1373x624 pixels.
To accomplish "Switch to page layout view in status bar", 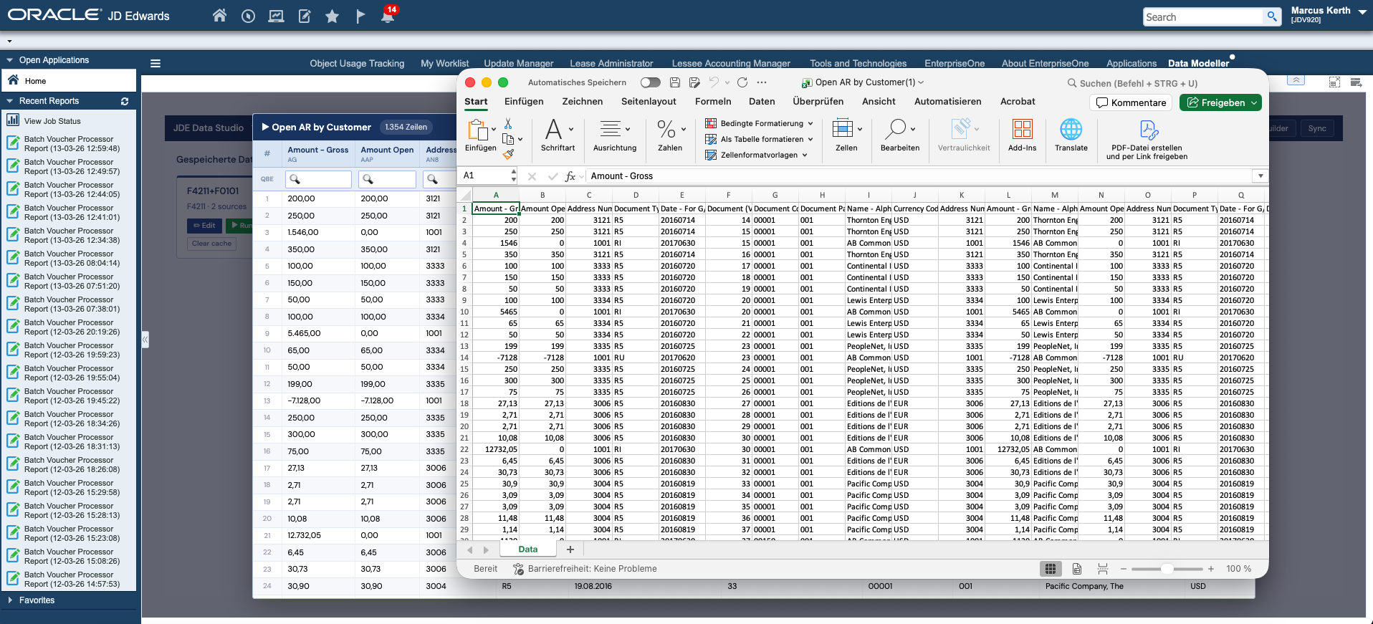I will (1077, 569).
